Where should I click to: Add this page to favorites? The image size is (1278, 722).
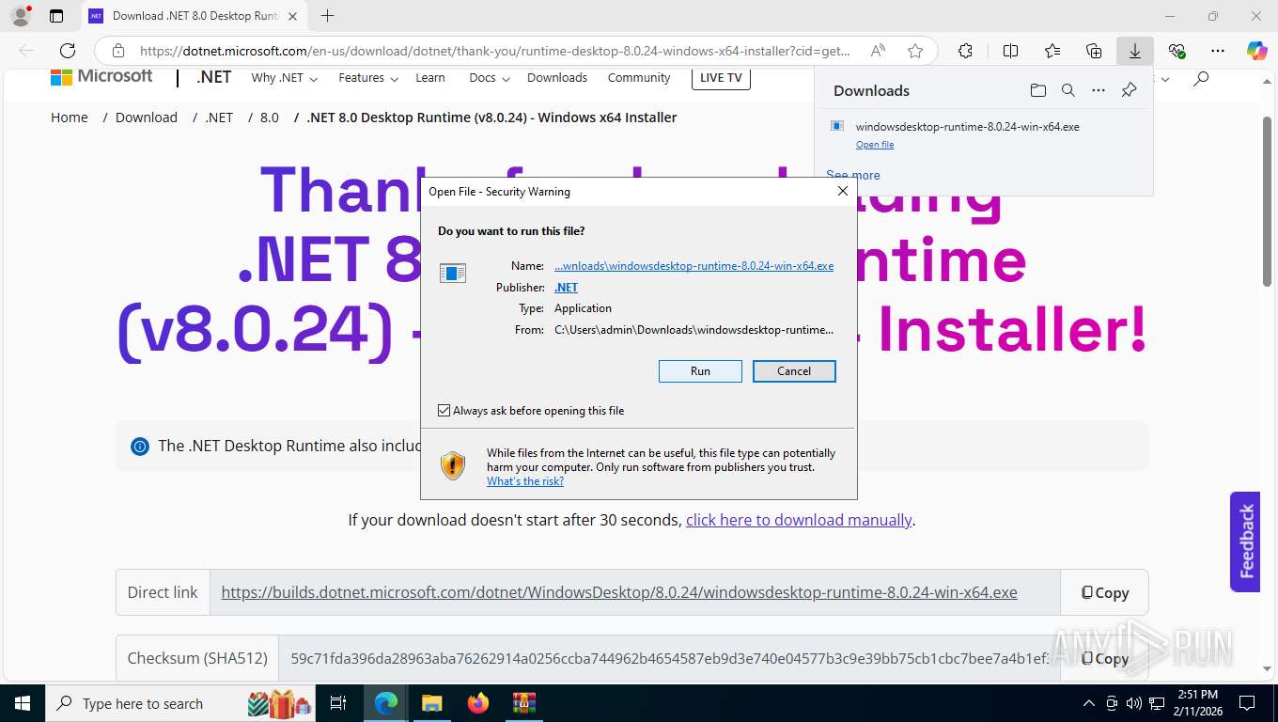point(915,51)
